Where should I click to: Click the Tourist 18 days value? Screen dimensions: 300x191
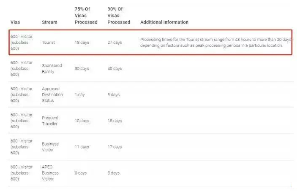click(x=82, y=43)
